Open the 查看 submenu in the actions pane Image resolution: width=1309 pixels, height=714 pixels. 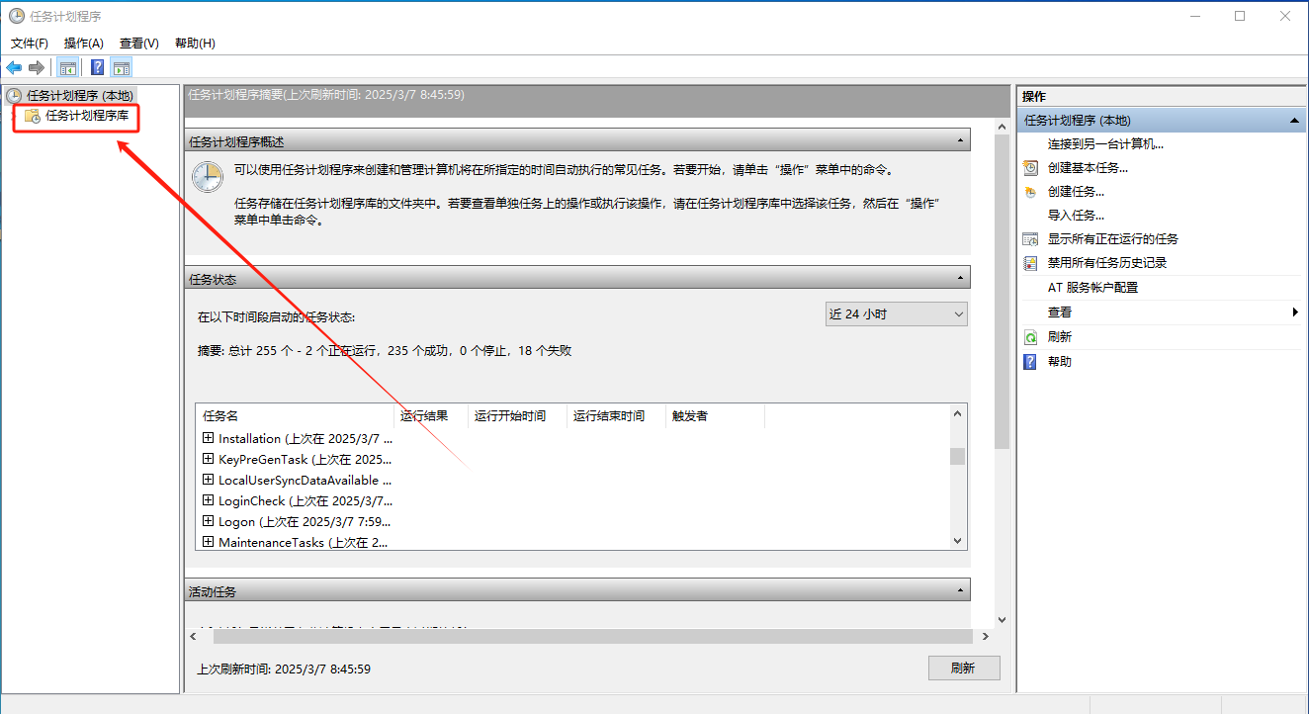coord(1161,312)
